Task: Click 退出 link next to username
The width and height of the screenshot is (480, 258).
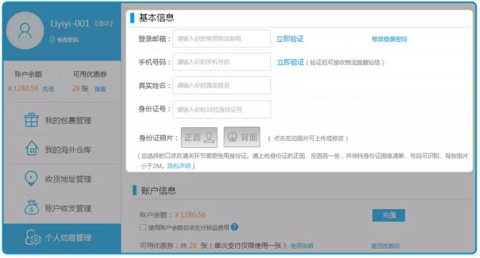Action: 104,23
